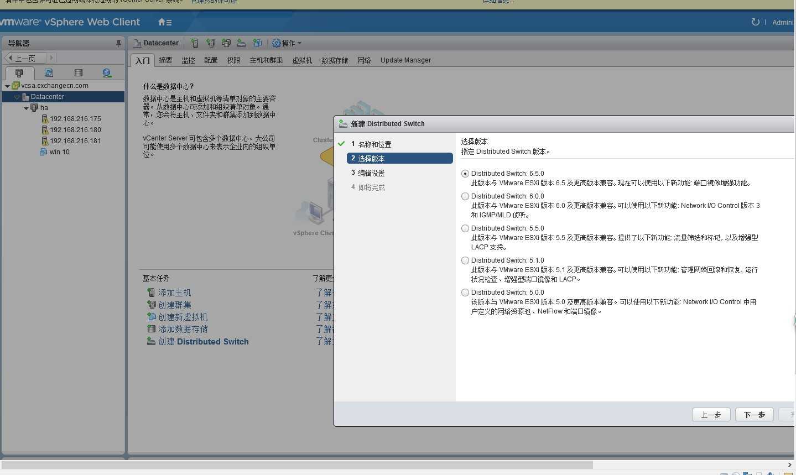Select host 192.168.216.180 in tree

click(75, 130)
